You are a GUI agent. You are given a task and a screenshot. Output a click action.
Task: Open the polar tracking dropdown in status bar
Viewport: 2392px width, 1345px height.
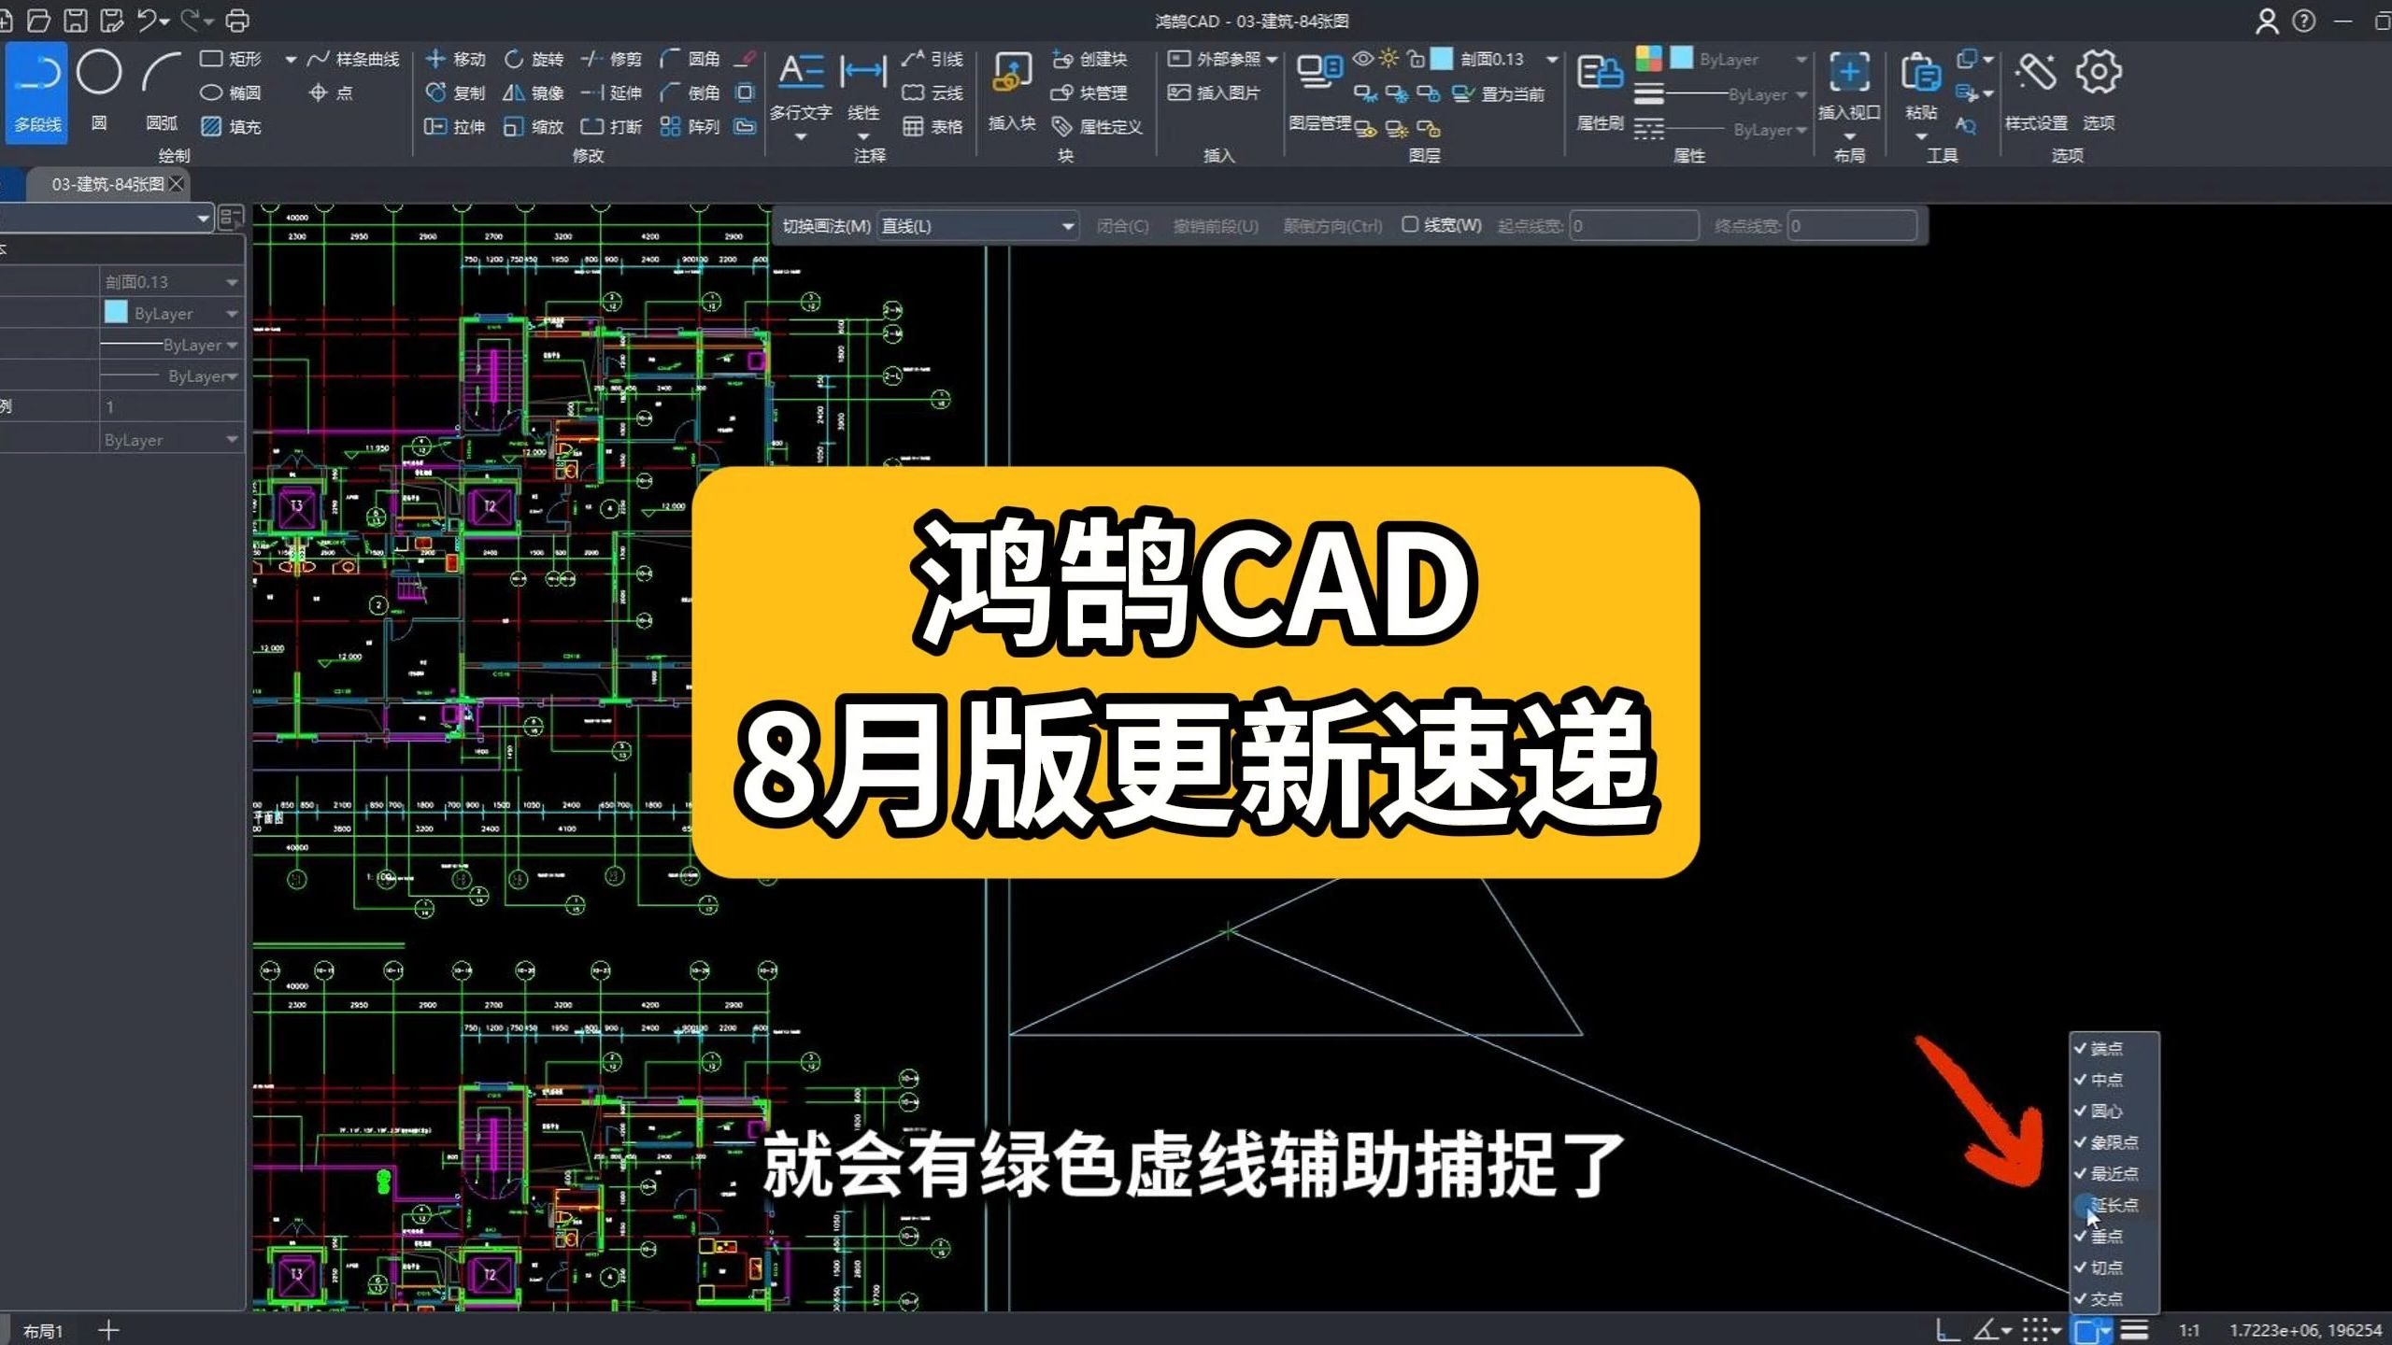coord(2007,1330)
